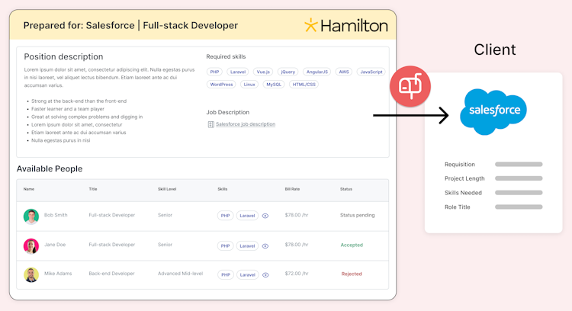
Task: Show more skills for Bob Smith via eye icon
Action: (265, 216)
